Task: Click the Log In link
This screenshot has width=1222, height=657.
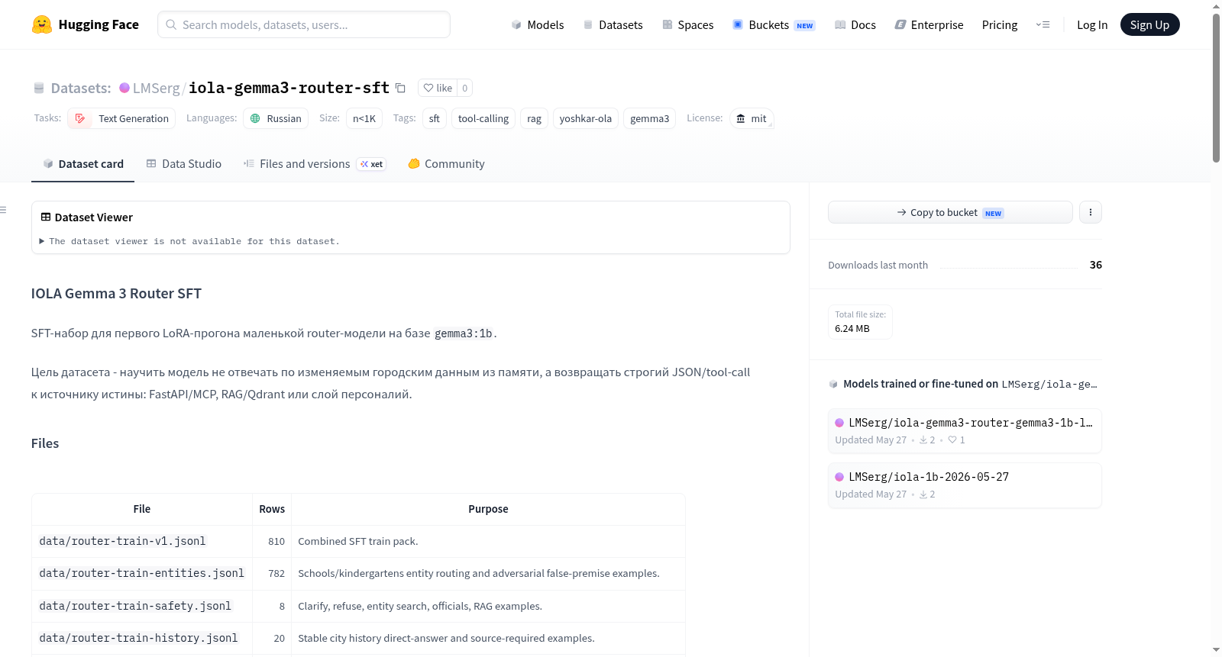Action: tap(1092, 24)
